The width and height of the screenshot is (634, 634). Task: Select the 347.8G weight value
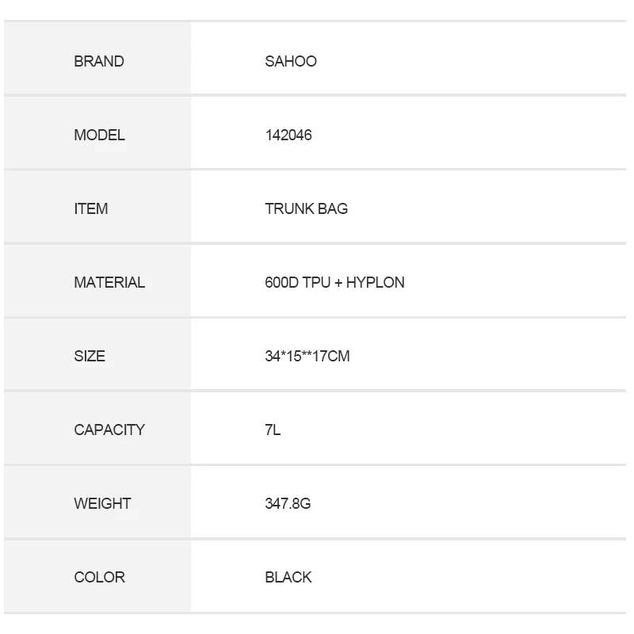(x=288, y=504)
